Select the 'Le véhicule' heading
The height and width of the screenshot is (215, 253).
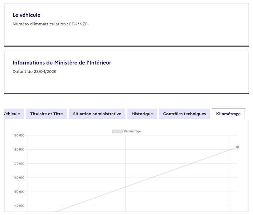point(26,15)
